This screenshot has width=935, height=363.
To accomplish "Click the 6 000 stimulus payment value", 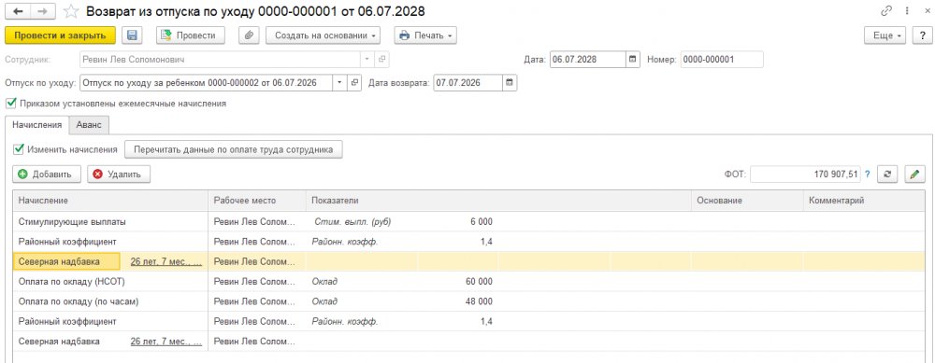I will click(482, 221).
